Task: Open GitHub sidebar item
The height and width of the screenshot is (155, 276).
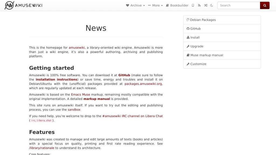Action: pyautogui.click(x=222, y=29)
